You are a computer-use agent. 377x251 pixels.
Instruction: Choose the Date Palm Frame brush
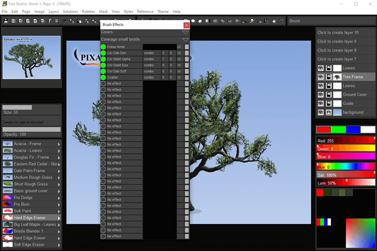tap(31, 171)
